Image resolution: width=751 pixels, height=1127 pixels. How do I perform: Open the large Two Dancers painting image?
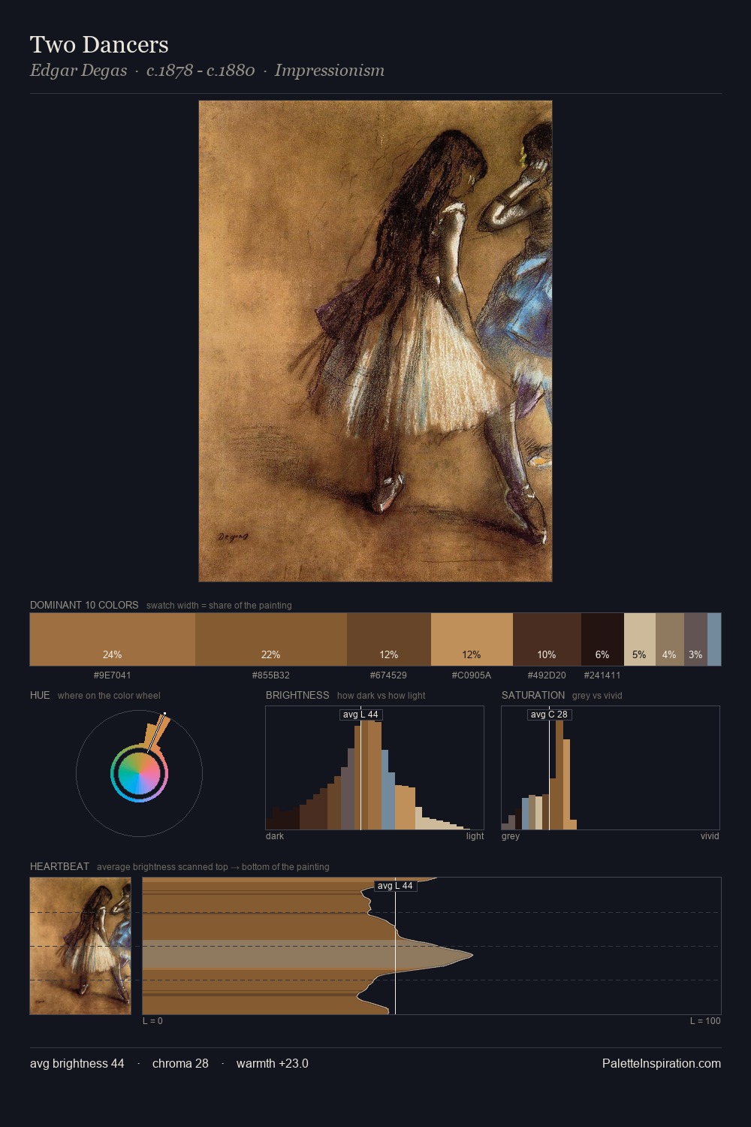point(375,341)
